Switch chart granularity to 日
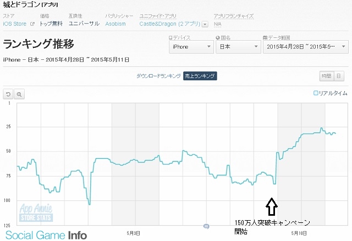This screenshot has height=241, width=352. pyautogui.click(x=339, y=76)
